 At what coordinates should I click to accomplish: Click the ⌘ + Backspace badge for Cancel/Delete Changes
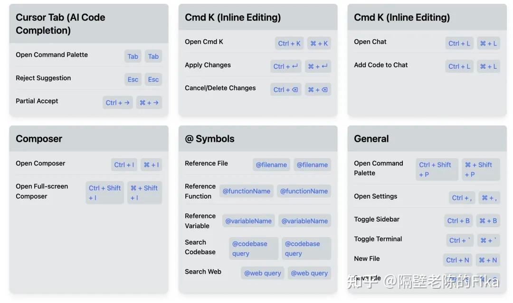tap(318, 90)
